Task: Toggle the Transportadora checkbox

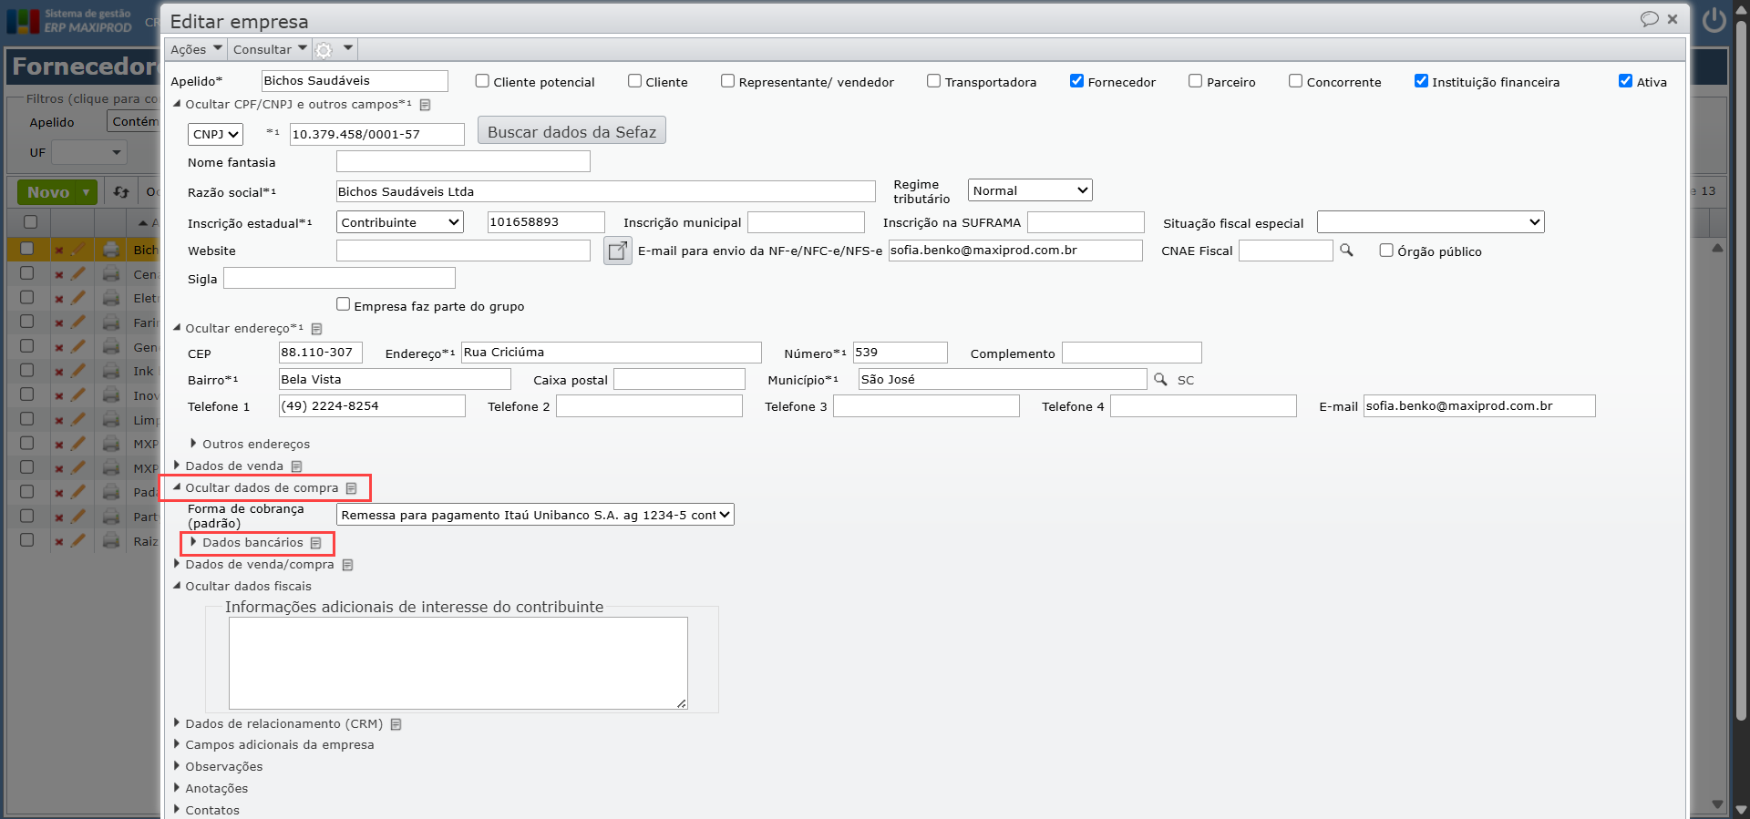Action: 933,81
